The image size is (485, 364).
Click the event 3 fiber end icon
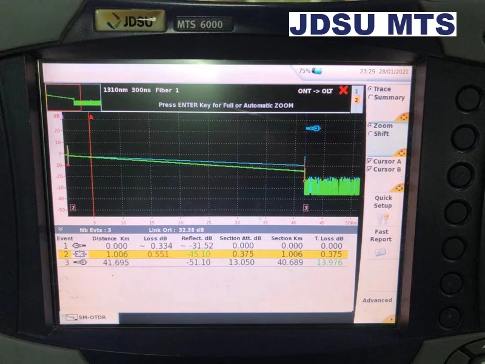click(x=81, y=263)
